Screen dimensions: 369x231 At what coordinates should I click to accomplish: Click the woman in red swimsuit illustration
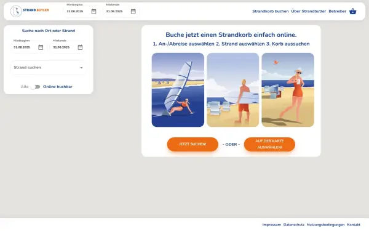click(288, 90)
